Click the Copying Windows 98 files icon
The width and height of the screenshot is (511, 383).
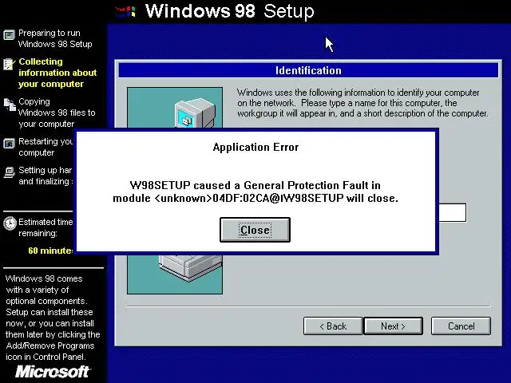[10, 105]
